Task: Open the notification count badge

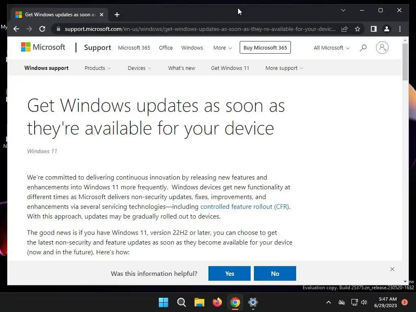Action: pyautogui.click(x=405, y=302)
